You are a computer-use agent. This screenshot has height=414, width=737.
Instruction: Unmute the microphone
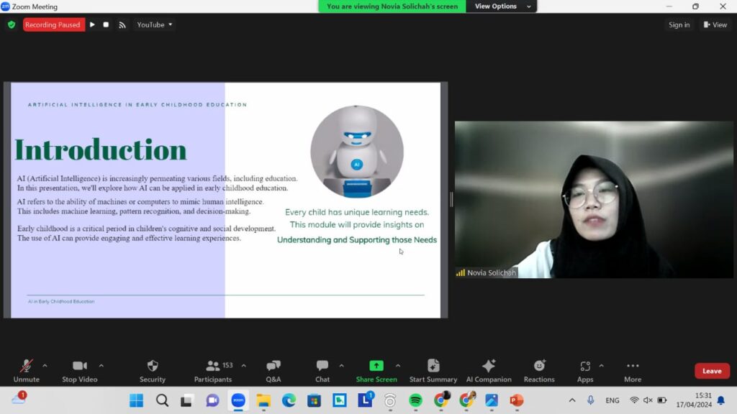(27, 366)
